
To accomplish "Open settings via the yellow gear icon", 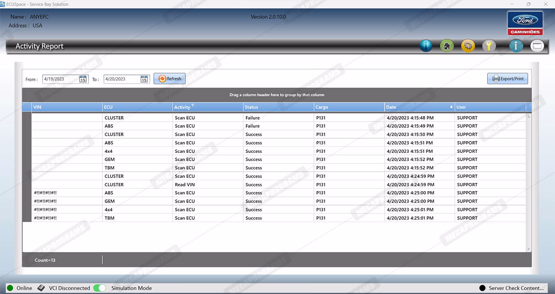I will pyautogui.click(x=468, y=46).
